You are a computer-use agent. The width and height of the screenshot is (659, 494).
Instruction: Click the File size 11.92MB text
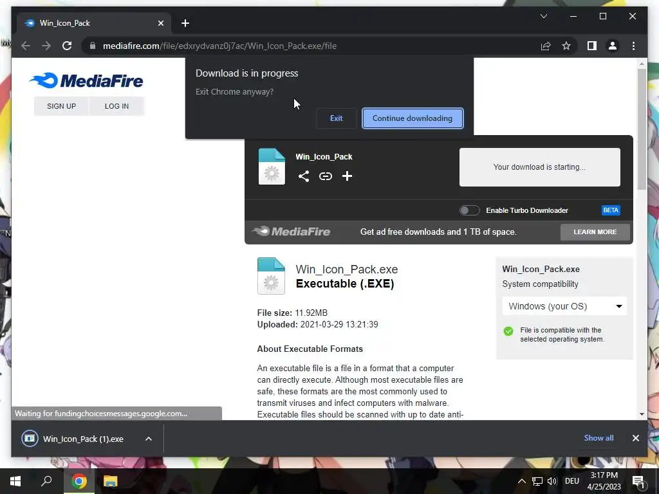[x=292, y=313]
